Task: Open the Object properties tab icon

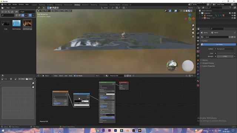Action: 198,60
